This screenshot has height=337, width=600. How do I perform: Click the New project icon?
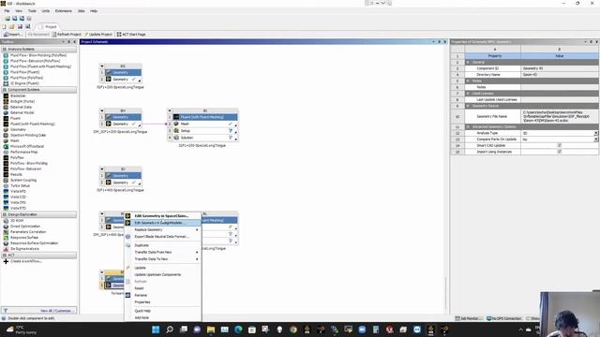click(5, 27)
